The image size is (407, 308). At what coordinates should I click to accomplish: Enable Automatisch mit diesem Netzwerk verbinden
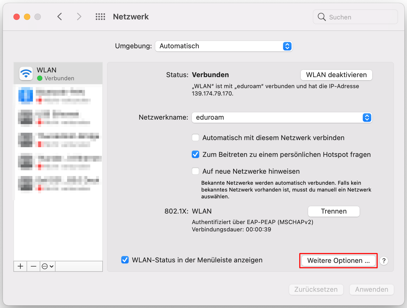point(195,138)
